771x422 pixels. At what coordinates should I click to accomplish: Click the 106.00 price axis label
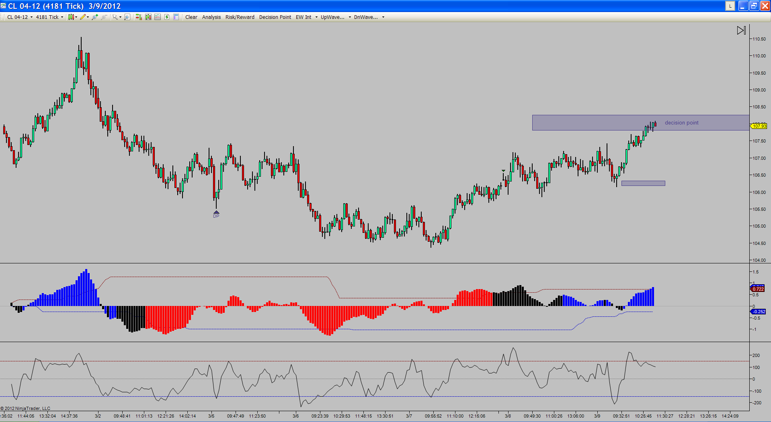759,192
